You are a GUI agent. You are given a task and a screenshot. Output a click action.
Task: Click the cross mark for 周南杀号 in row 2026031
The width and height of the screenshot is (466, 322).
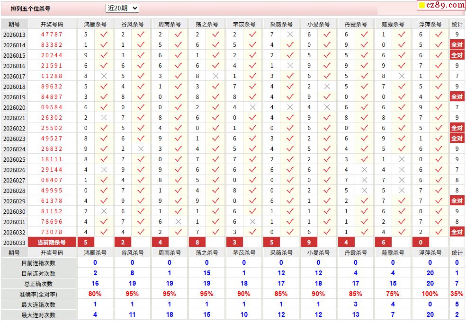click(x=178, y=222)
